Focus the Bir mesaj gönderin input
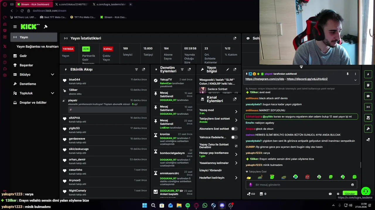The height and width of the screenshot is (210, 375). (x=302, y=185)
